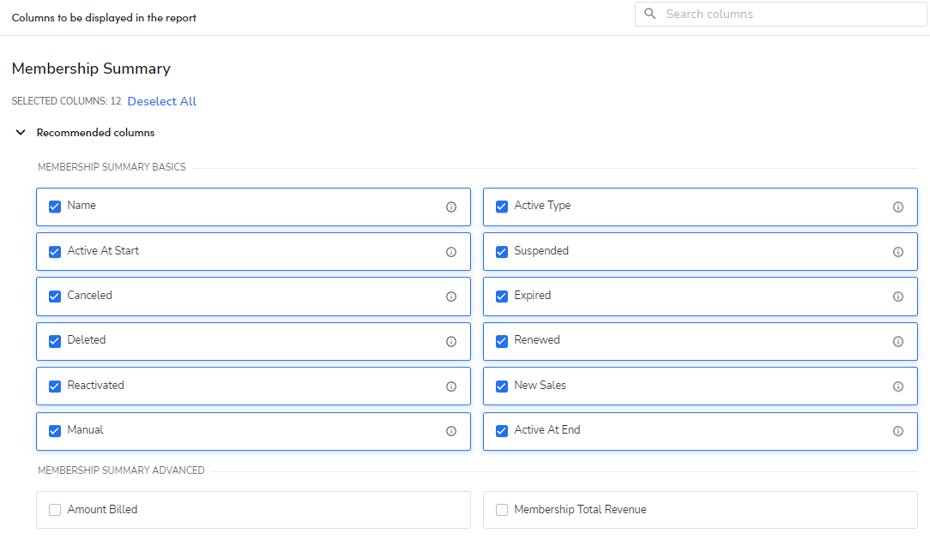
Task: Click the info icon beside Name
Action: (x=451, y=207)
